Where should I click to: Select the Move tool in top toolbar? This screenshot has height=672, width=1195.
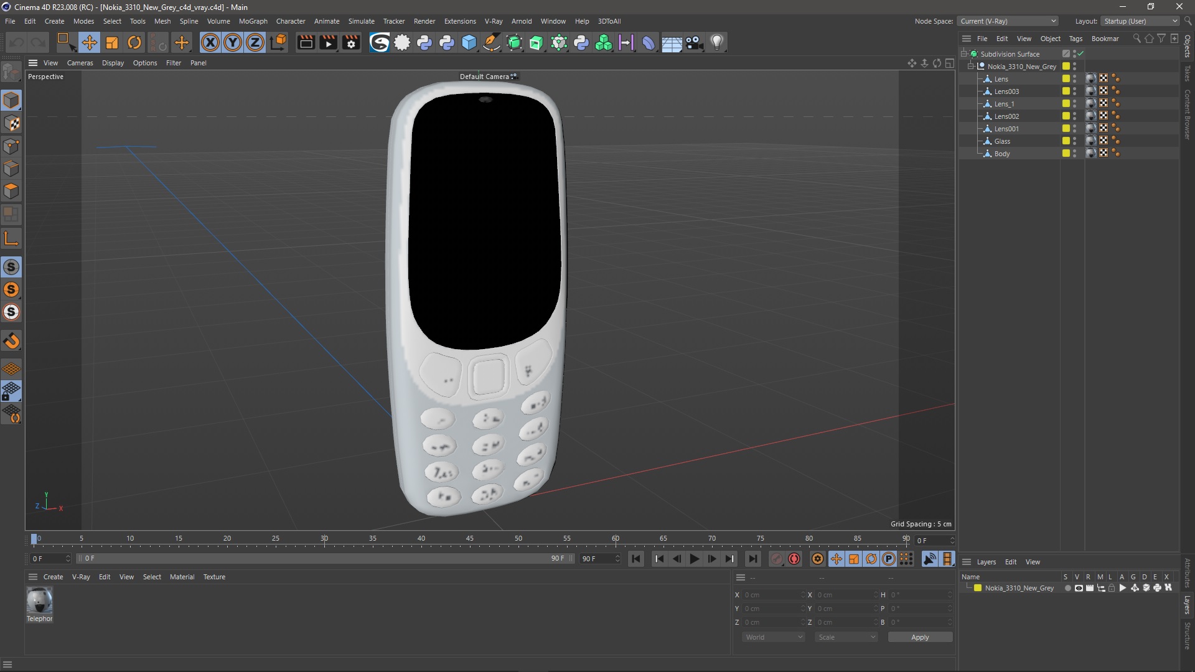(89, 42)
